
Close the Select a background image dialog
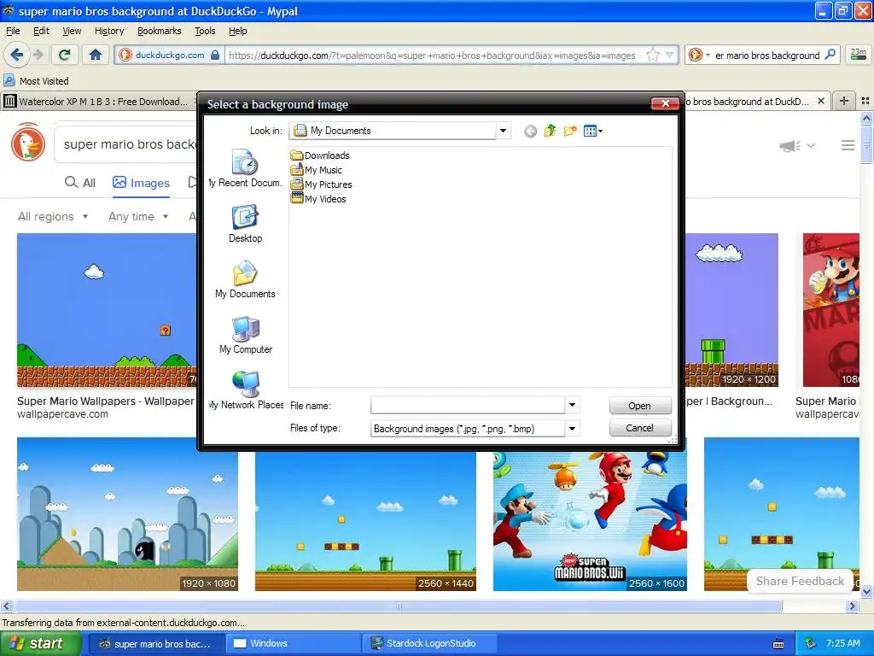point(665,103)
